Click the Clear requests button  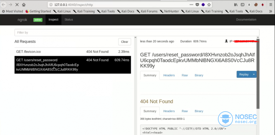click(125, 42)
